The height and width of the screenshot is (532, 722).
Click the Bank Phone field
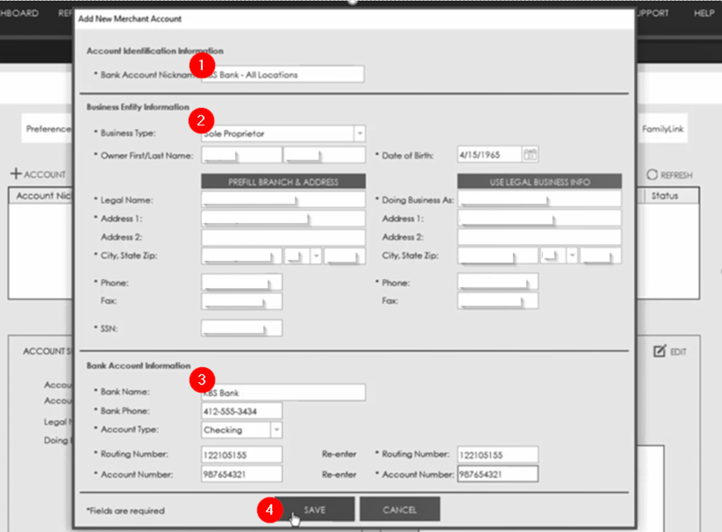tap(241, 411)
